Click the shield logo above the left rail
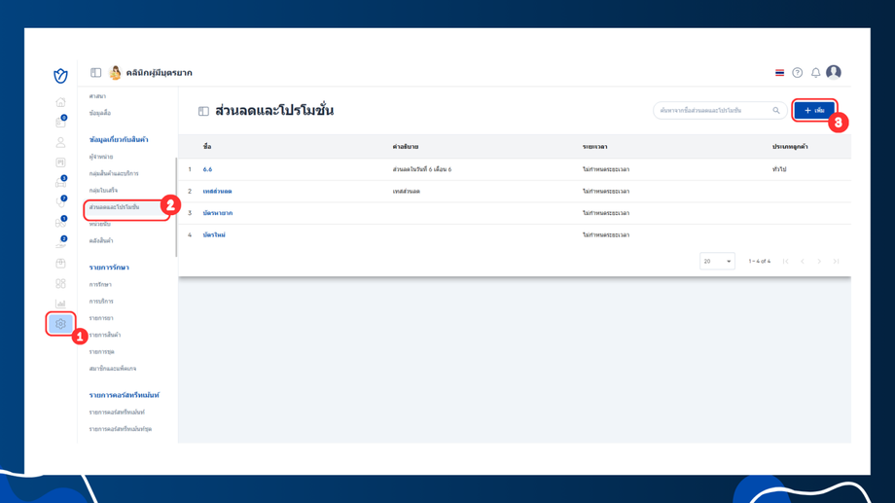The image size is (895, 503). tap(60, 75)
